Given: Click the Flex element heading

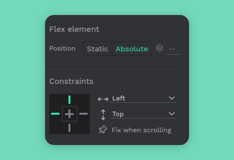Looking at the screenshot, I should click(x=74, y=29).
